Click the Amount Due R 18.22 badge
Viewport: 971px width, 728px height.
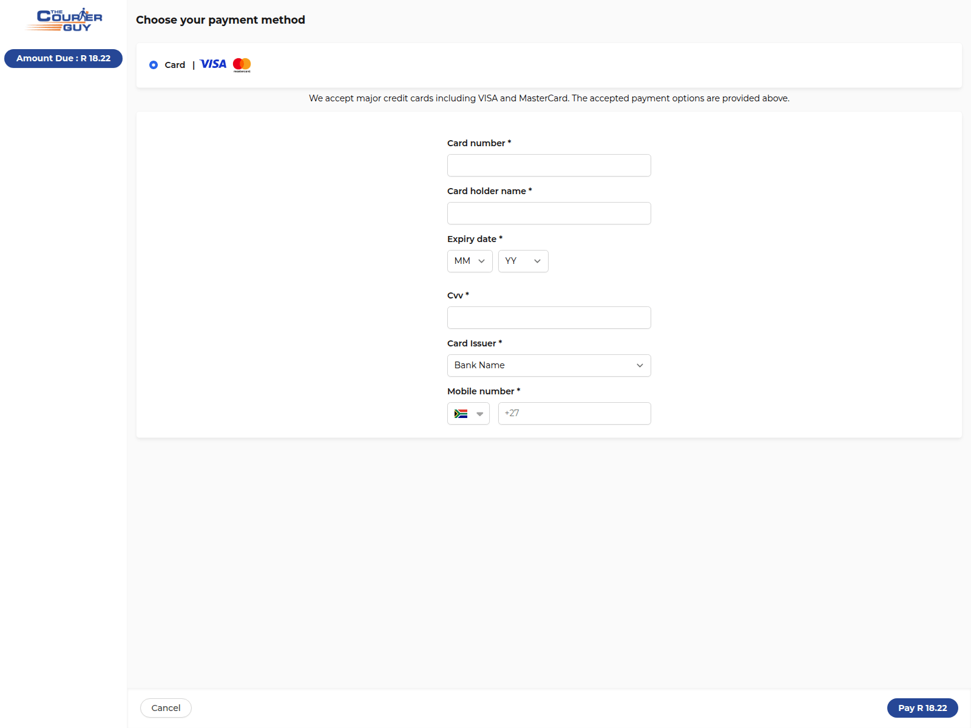point(63,58)
